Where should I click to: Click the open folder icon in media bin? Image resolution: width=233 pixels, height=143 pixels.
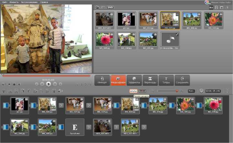click(97, 7)
